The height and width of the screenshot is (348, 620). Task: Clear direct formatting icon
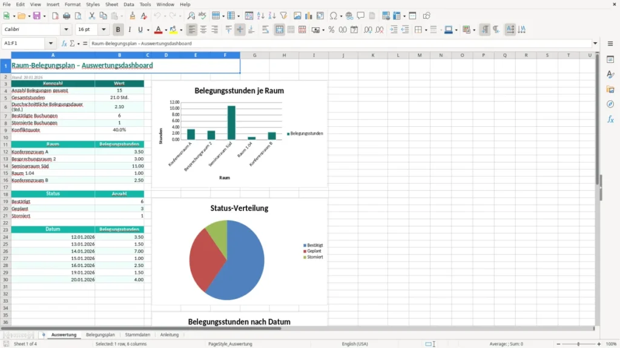(144, 16)
